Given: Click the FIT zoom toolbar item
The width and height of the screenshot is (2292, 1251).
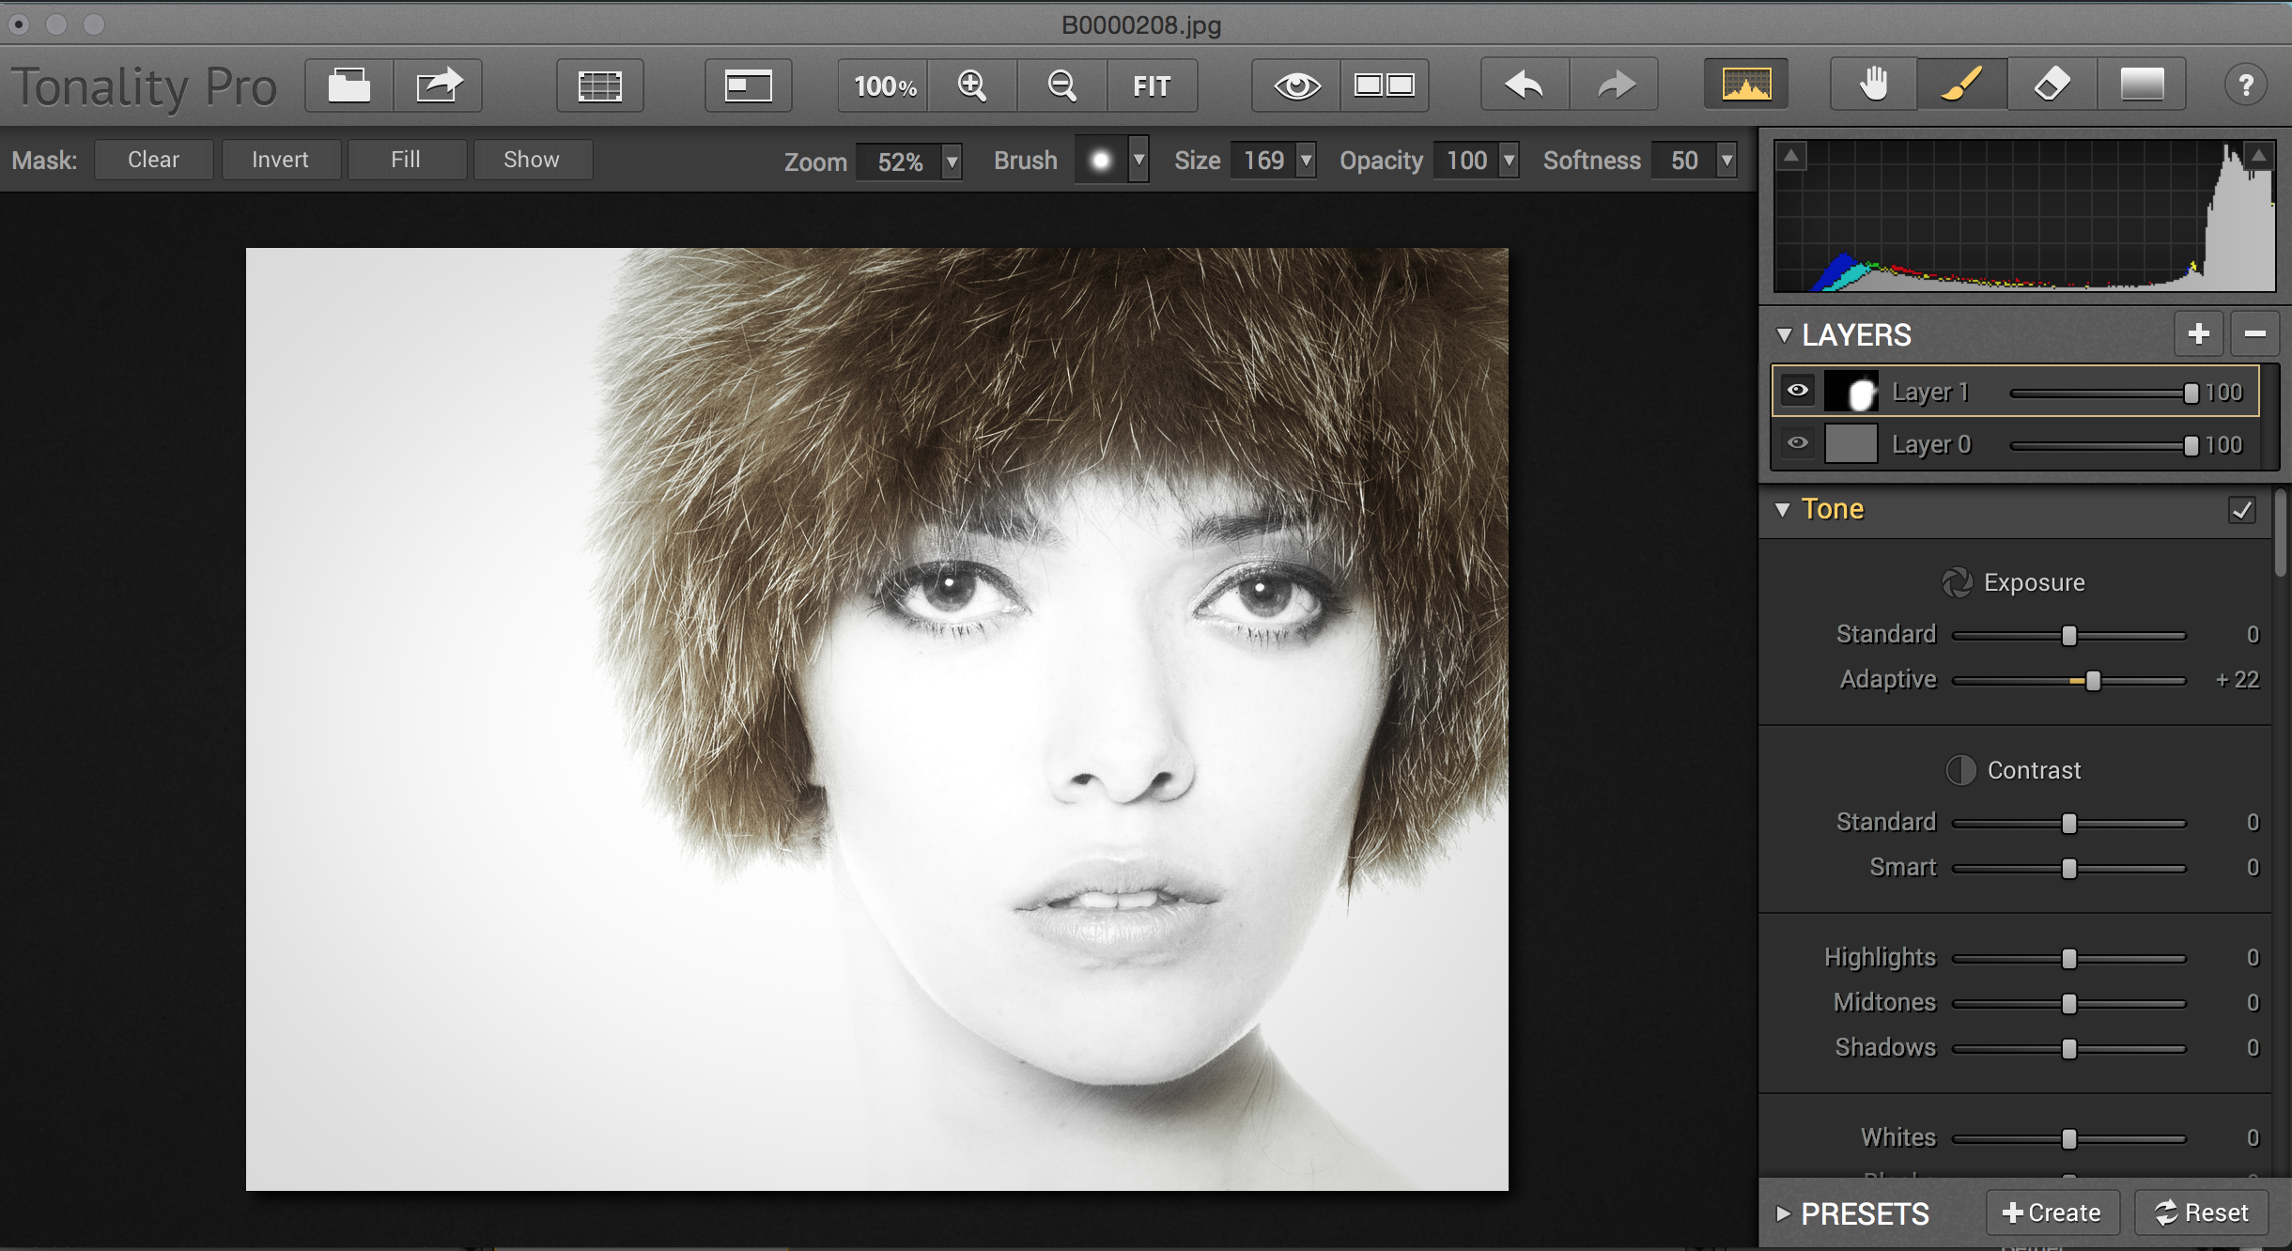Looking at the screenshot, I should 1151,85.
